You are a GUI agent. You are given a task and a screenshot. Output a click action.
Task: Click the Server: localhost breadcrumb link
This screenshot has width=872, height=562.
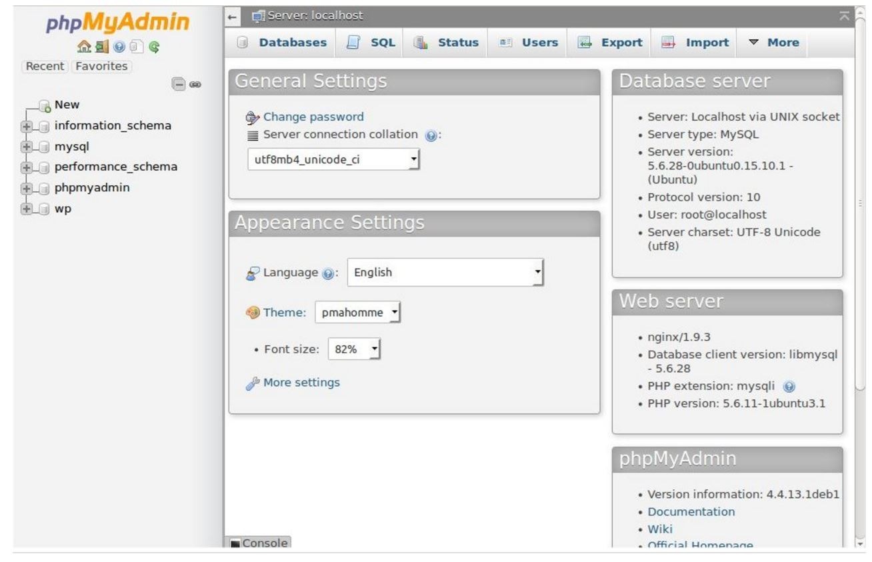pos(316,15)
